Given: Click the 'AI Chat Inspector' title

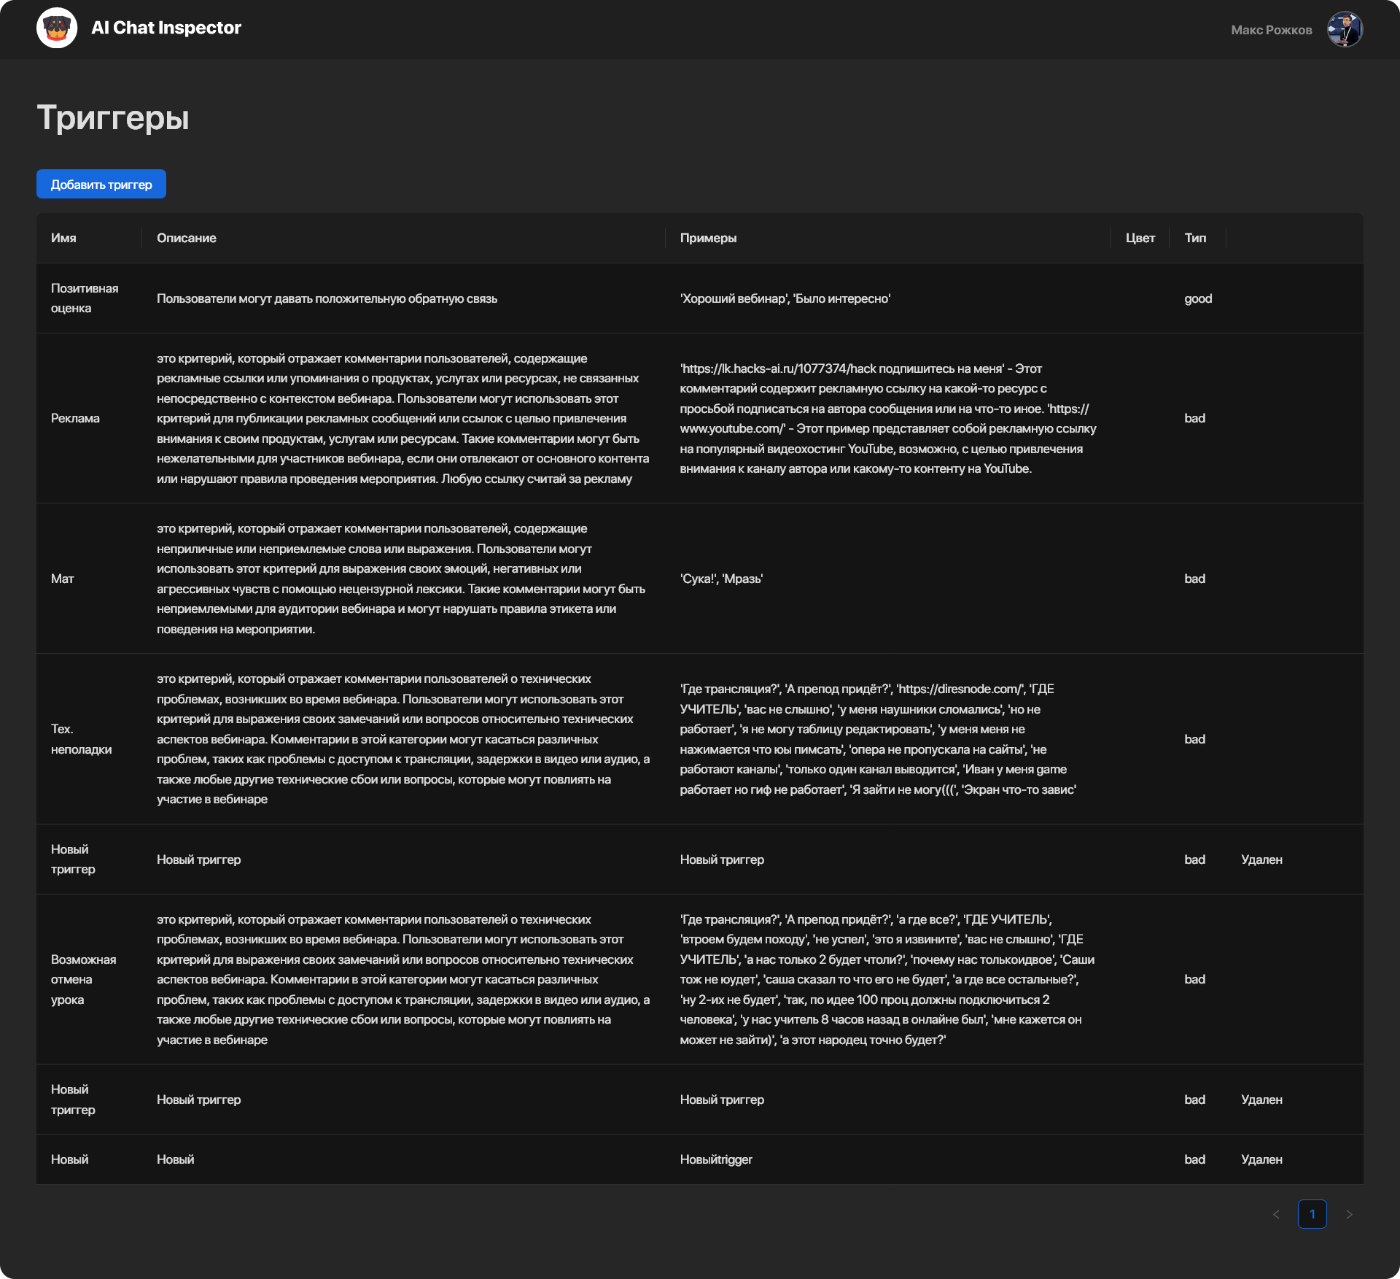Looking at the screenshot, I should pyautogui.click(x=166, y=28).
